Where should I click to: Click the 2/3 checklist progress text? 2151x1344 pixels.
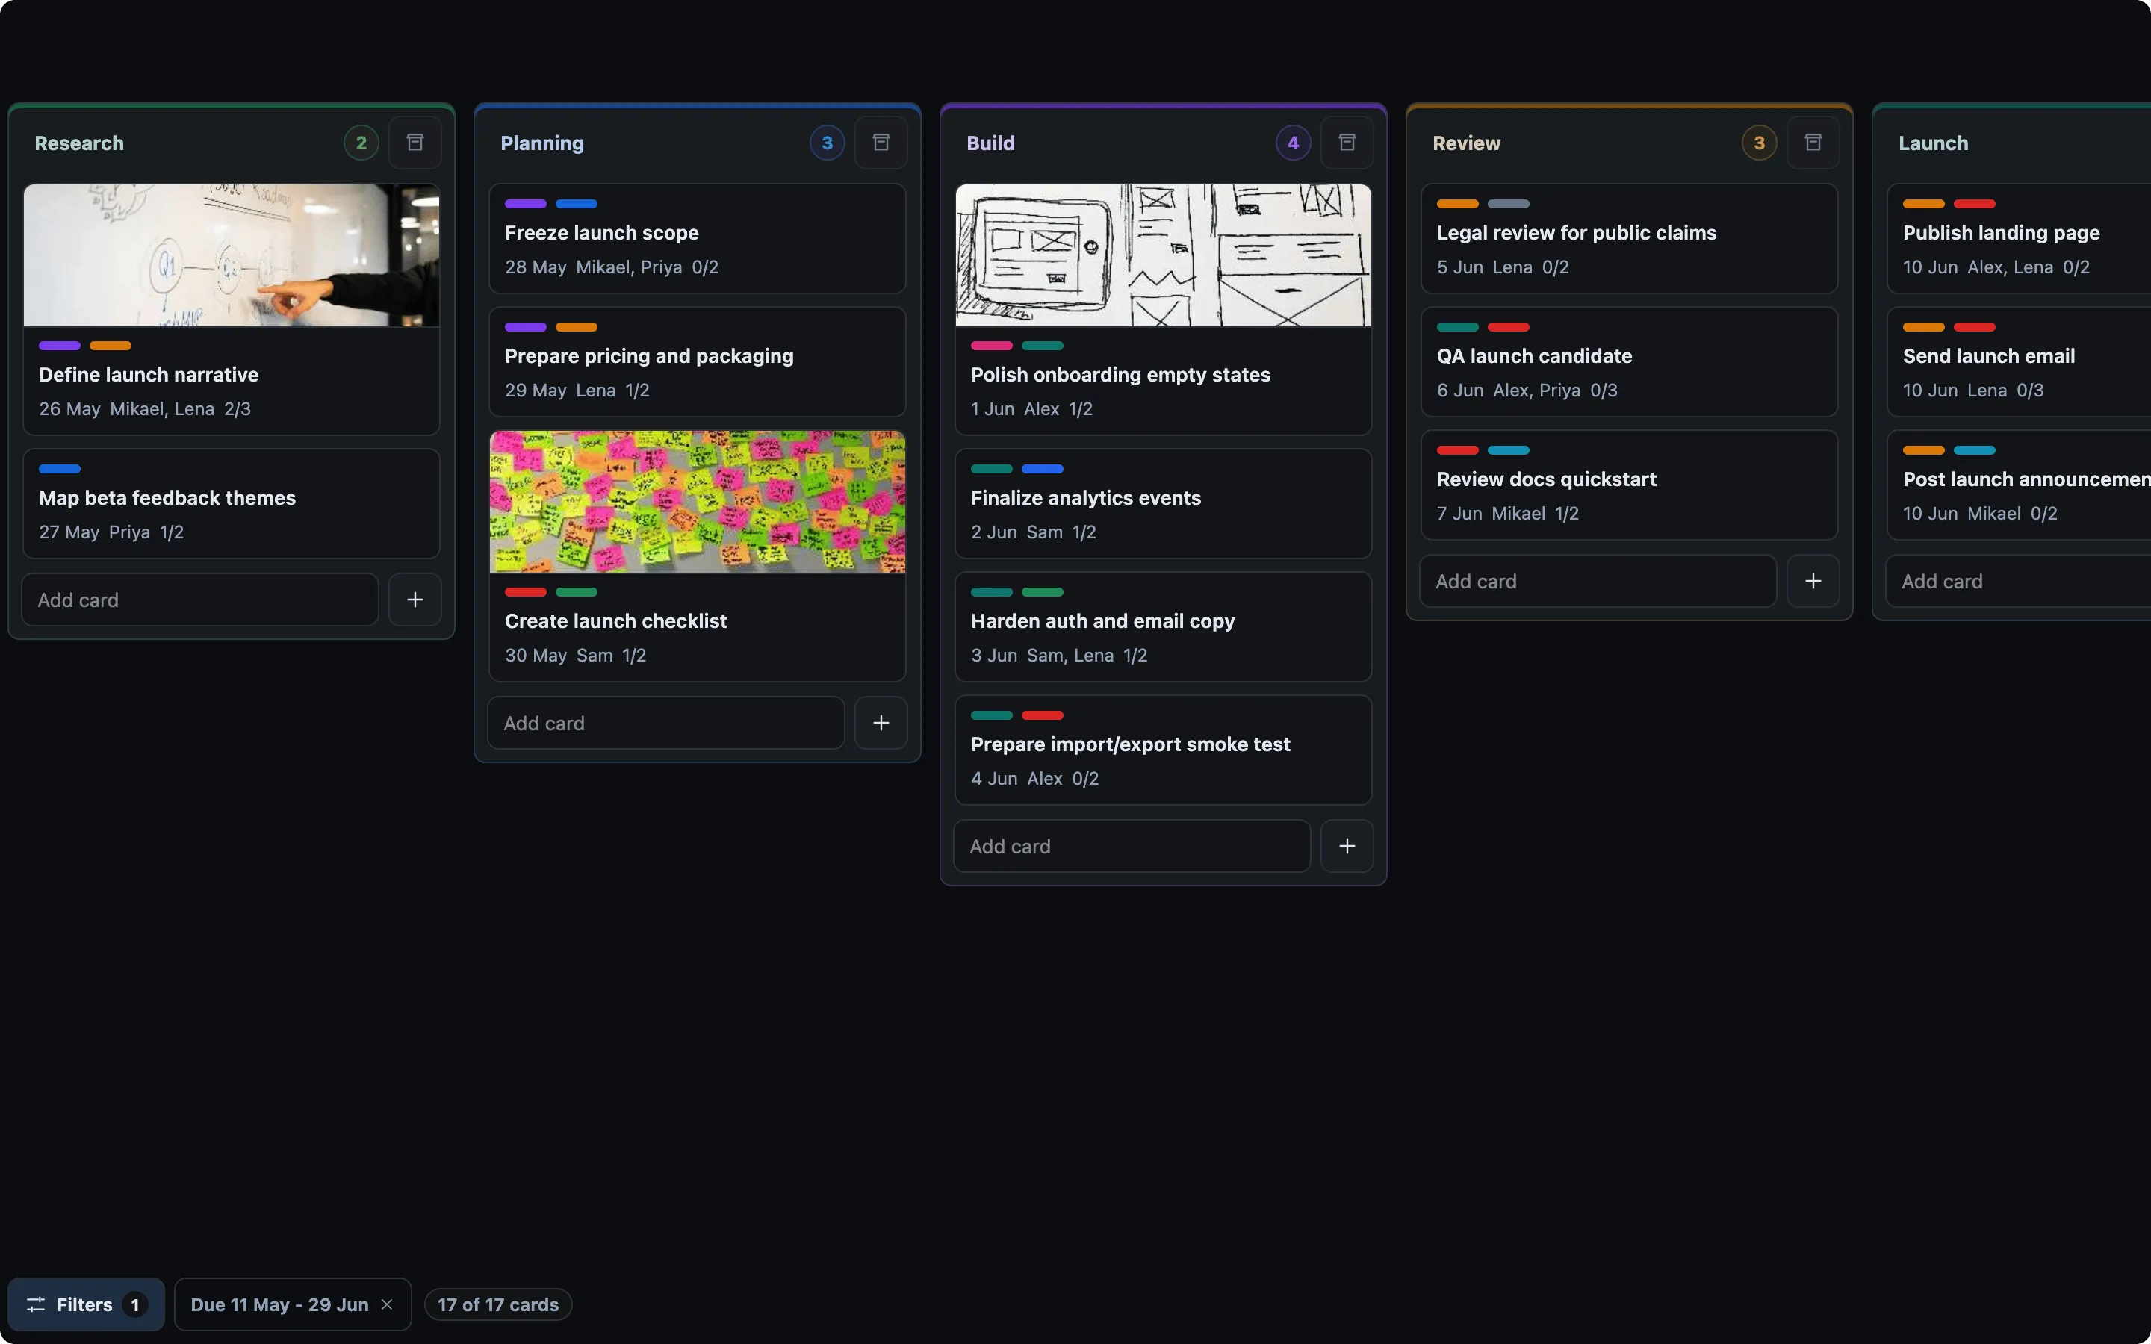pyautogui.click(x=238, y=409)
